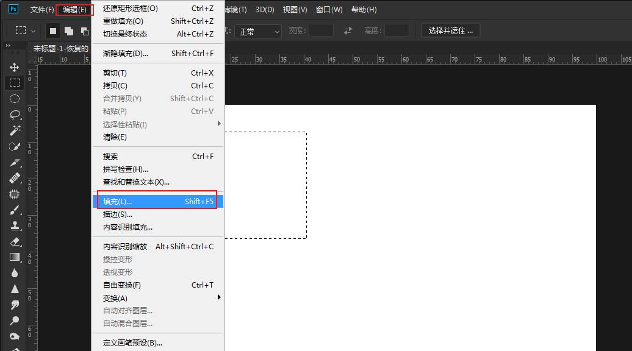
Task: Choose 搜索 menu entry
Action: click(x=158, y=156)
